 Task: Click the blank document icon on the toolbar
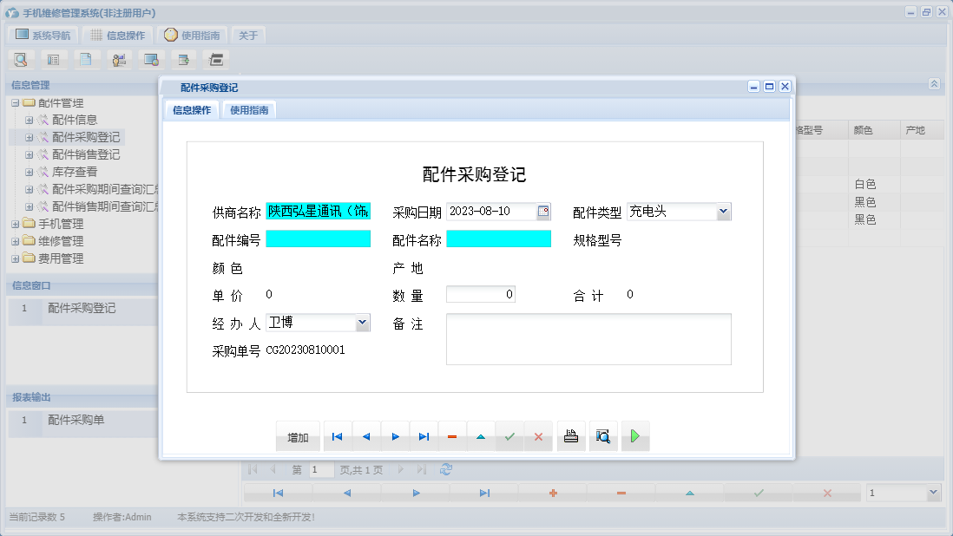(87, 59)
